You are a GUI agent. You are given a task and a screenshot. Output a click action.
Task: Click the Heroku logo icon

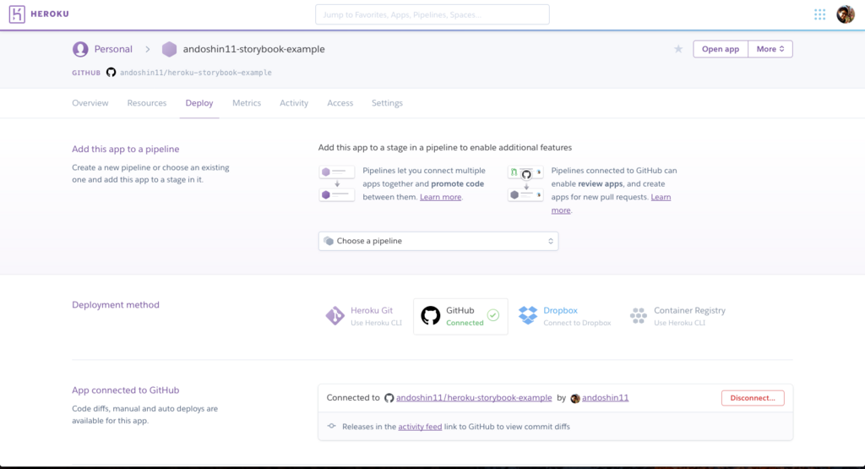17,14
